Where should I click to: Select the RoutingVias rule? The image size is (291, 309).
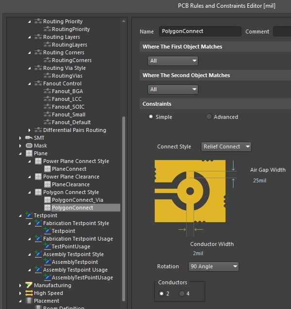point(67,76)
